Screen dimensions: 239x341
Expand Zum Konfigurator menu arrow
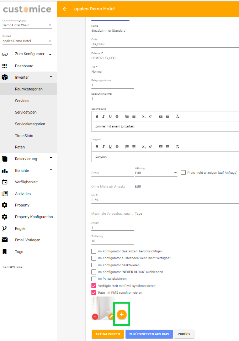click(50, 54)
